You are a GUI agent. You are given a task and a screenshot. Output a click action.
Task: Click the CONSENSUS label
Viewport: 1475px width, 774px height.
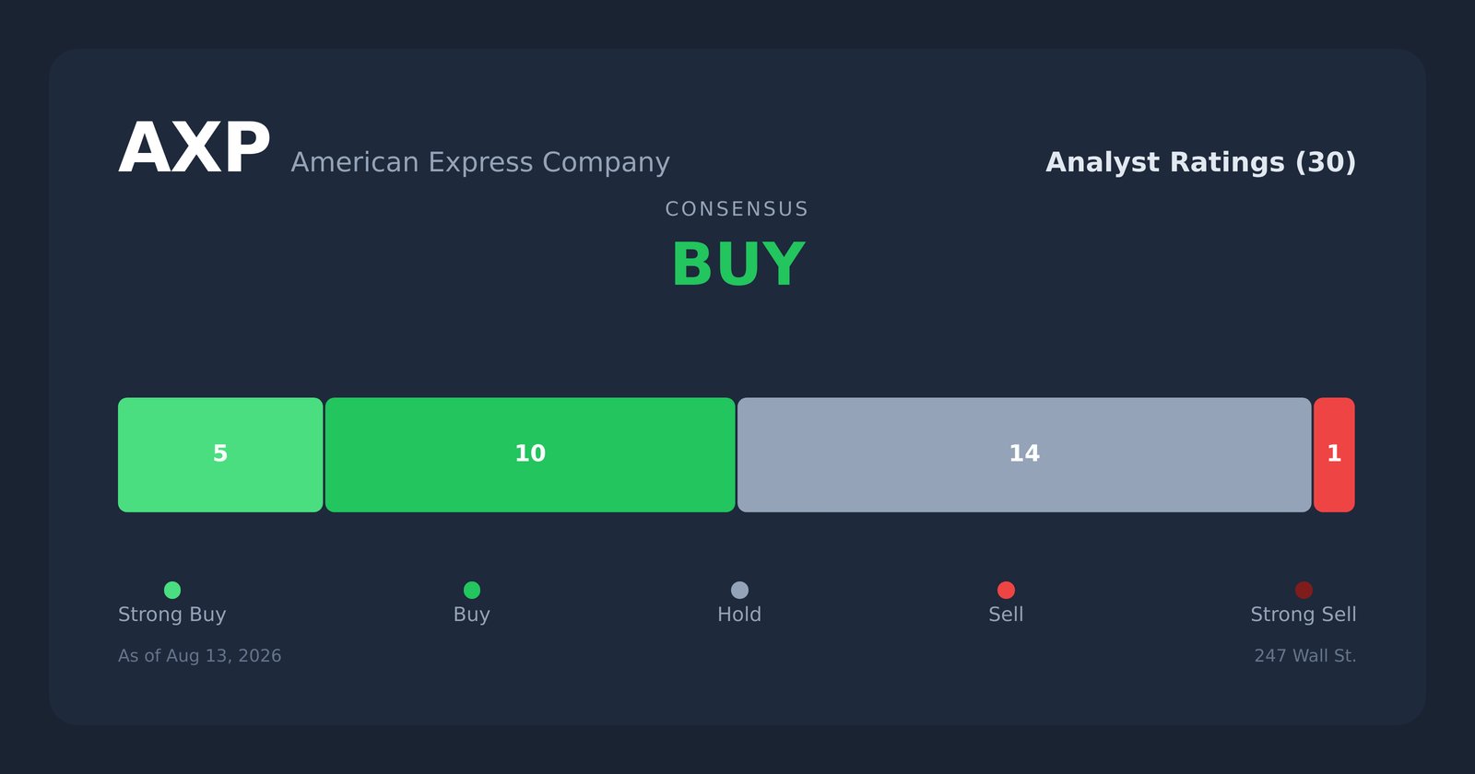click(737, 209)
